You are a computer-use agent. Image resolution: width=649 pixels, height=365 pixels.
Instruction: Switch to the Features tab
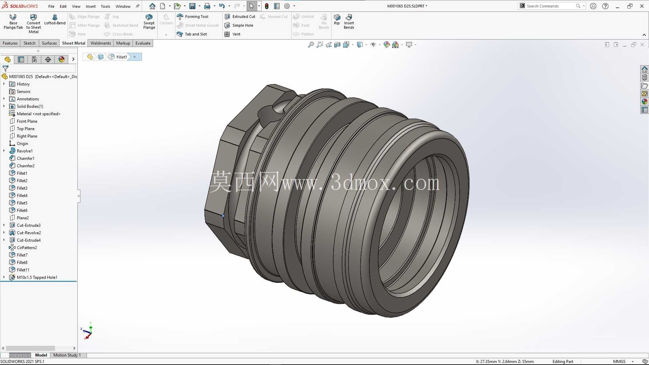point(10,43)
